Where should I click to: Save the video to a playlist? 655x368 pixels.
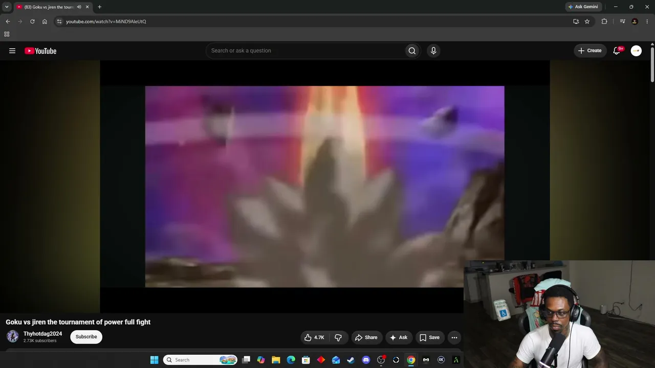tap(430, 337)
